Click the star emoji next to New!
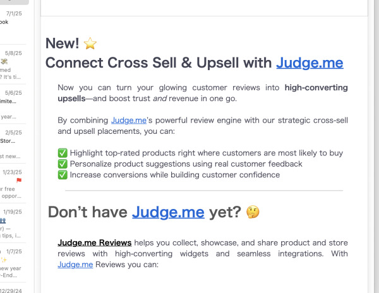The image size is (379, 293). [x=90, y=44]
